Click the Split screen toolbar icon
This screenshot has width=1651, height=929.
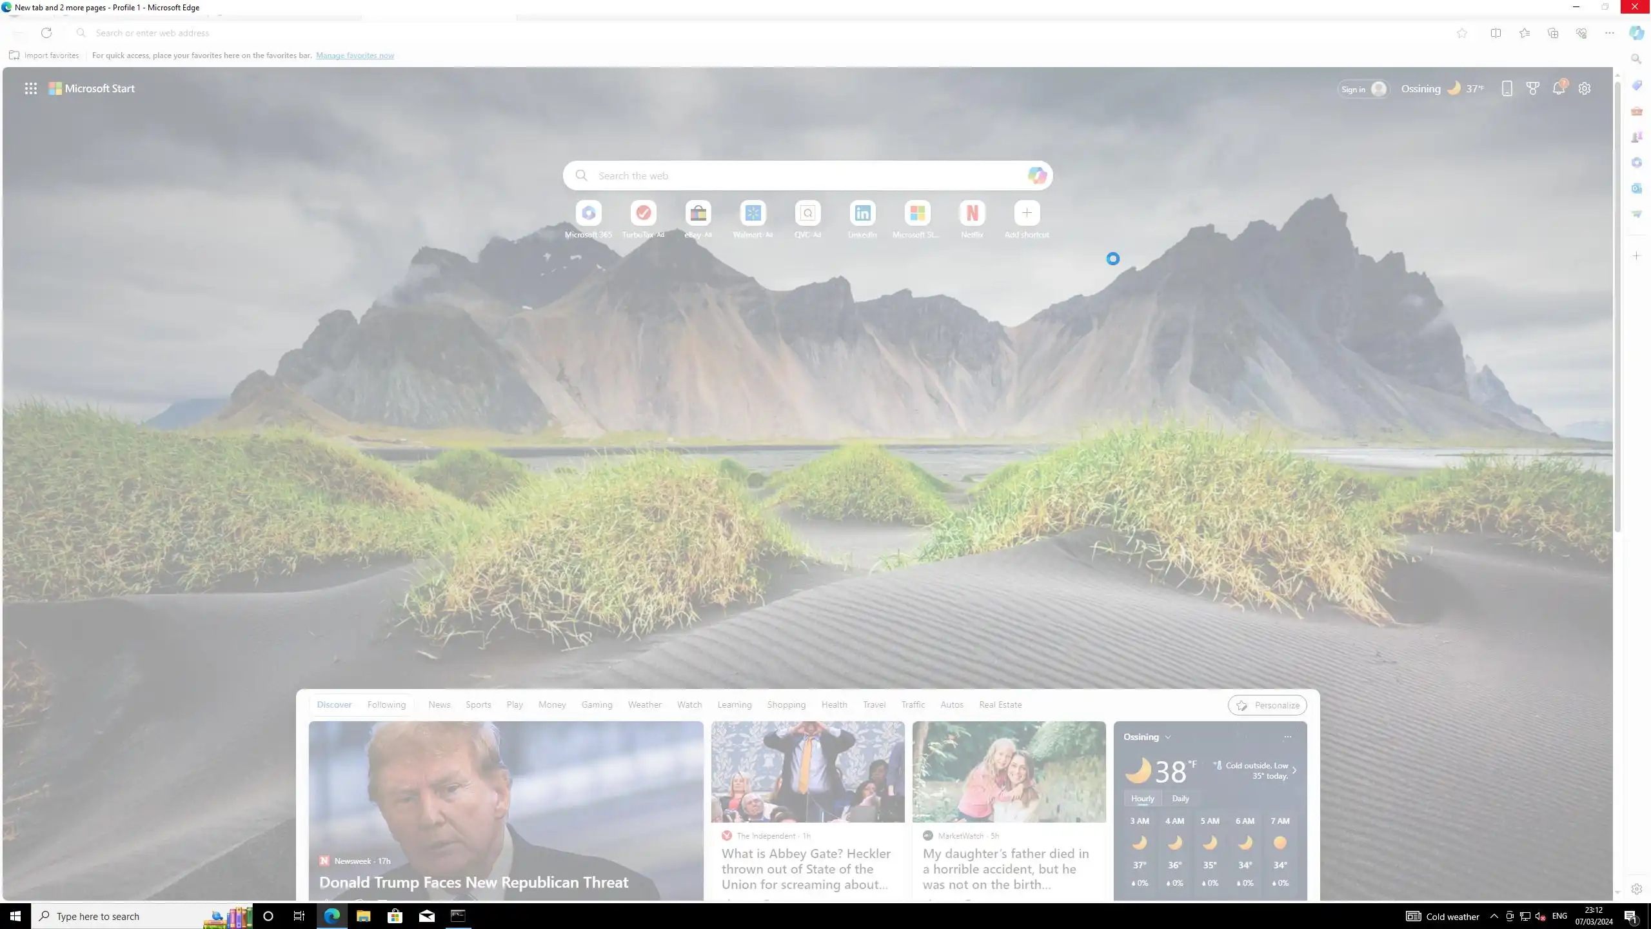[x=1496, y=33]
